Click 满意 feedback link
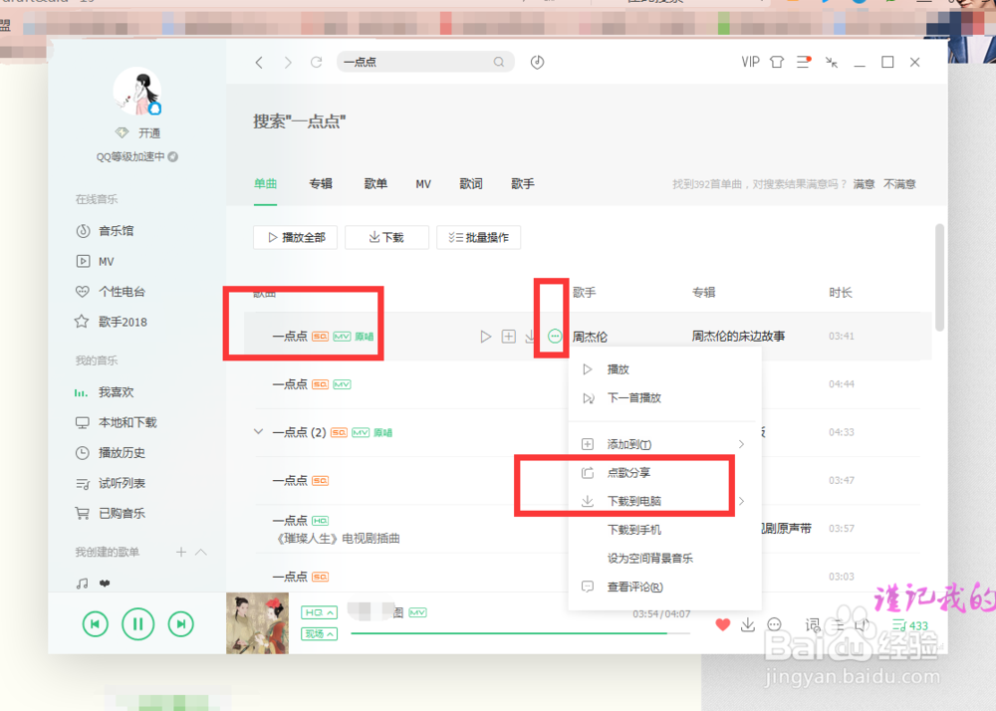This screenshot has height=711, width=996. click(x=864, y=184)
